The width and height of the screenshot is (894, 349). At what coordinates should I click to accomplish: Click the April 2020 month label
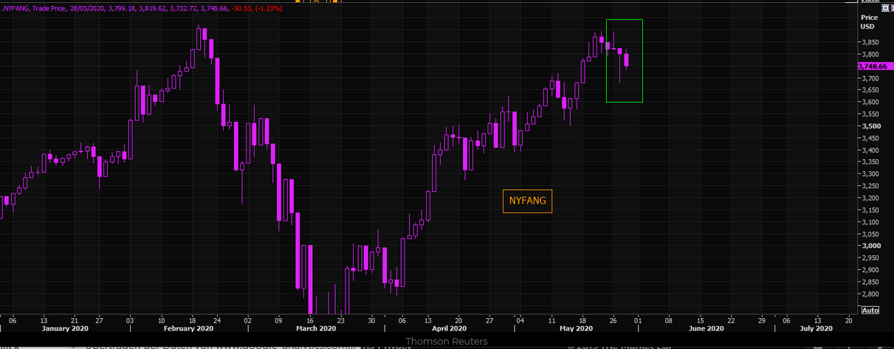[x=450, y=328]
